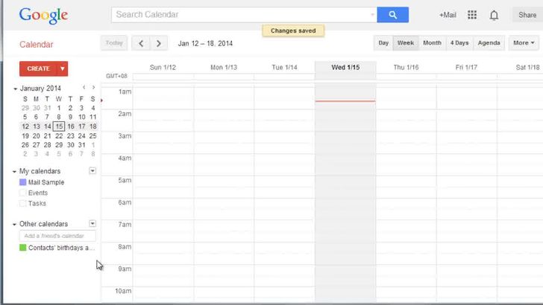The width and height of the screenshot is (543, 305).
Task: Switch to Month view
Action: 432,43
